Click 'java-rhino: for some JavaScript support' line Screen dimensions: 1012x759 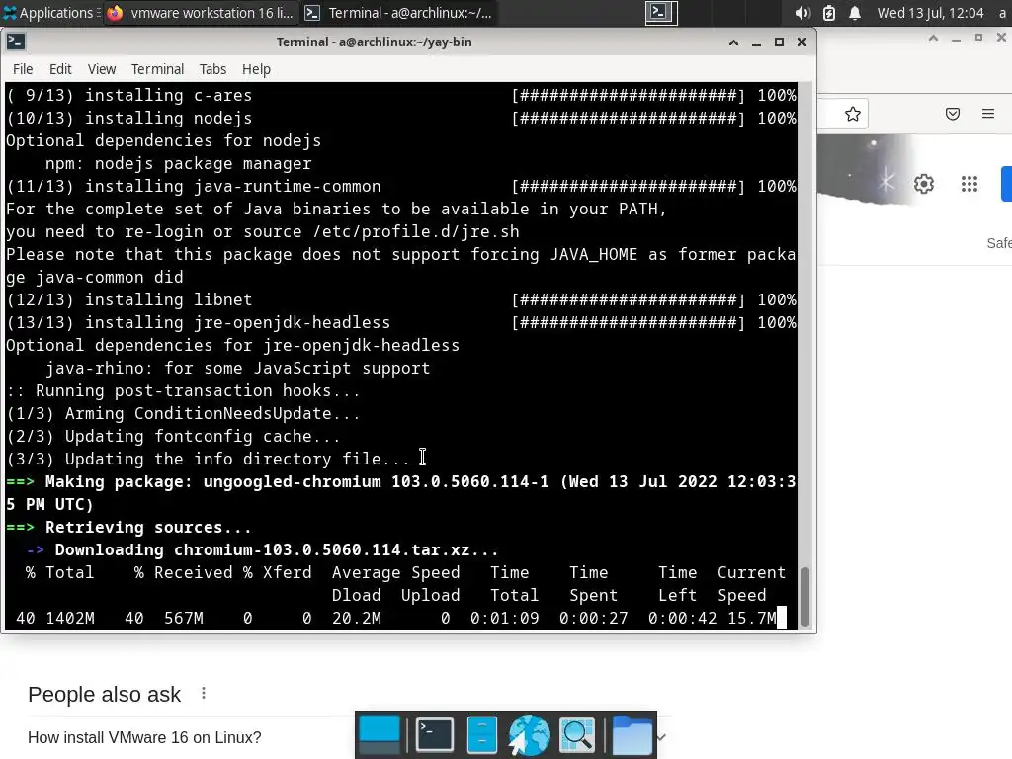[237, 368]
